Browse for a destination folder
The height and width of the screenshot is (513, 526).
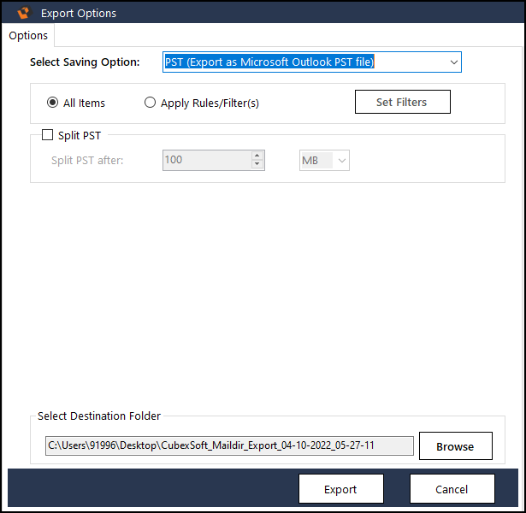455,446
